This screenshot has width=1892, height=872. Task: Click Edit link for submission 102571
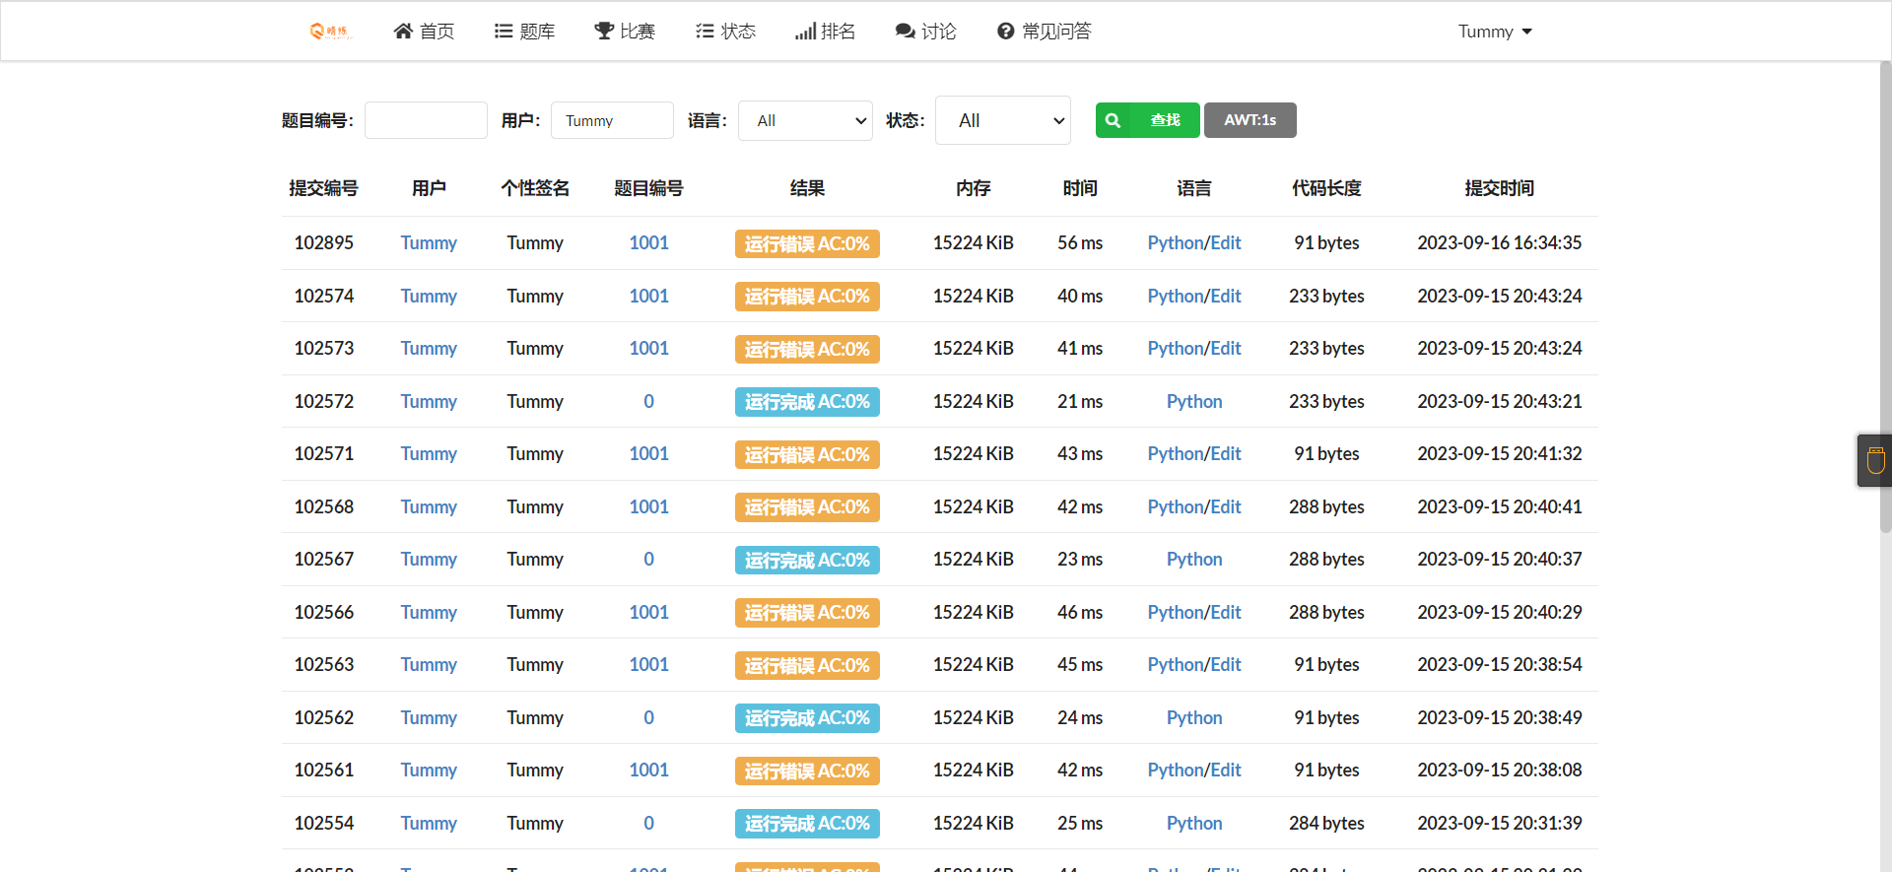(1226, 454)
